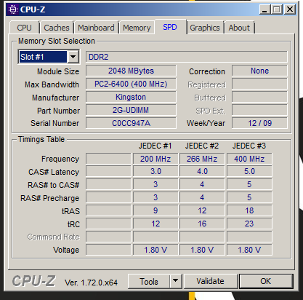The image size is (303, 300).
Task: Minimize the CPU-Z window
Action: tap(264, 9)
